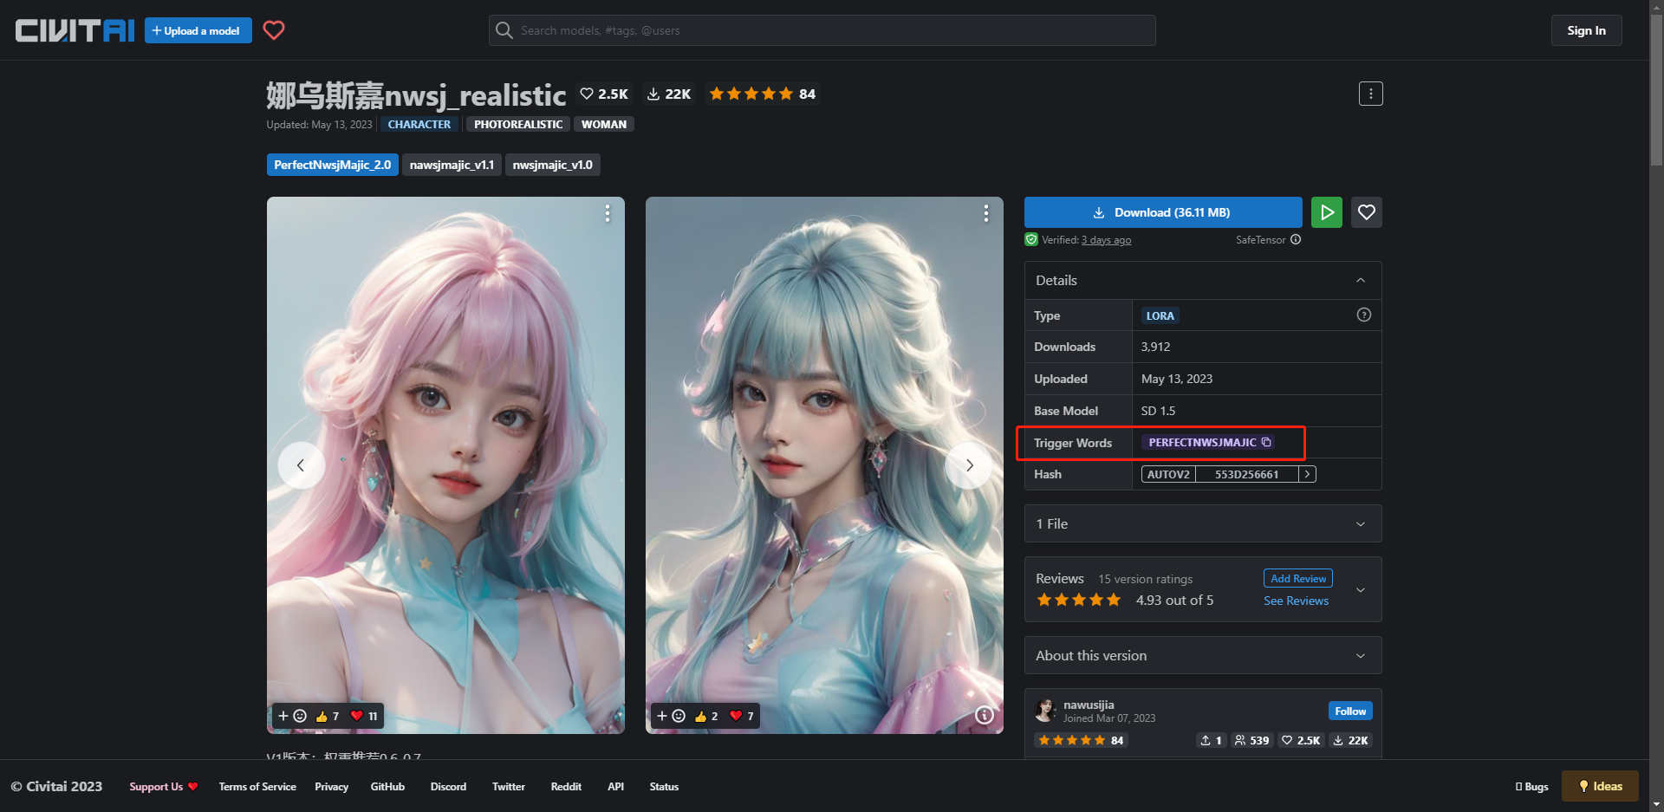Show next image with right carousel arrow
1664x812 pixels.
point(969,465)
